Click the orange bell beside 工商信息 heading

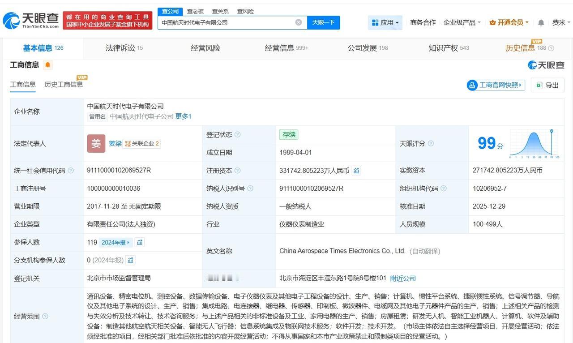pyautogui.click(x=48, y=65)
